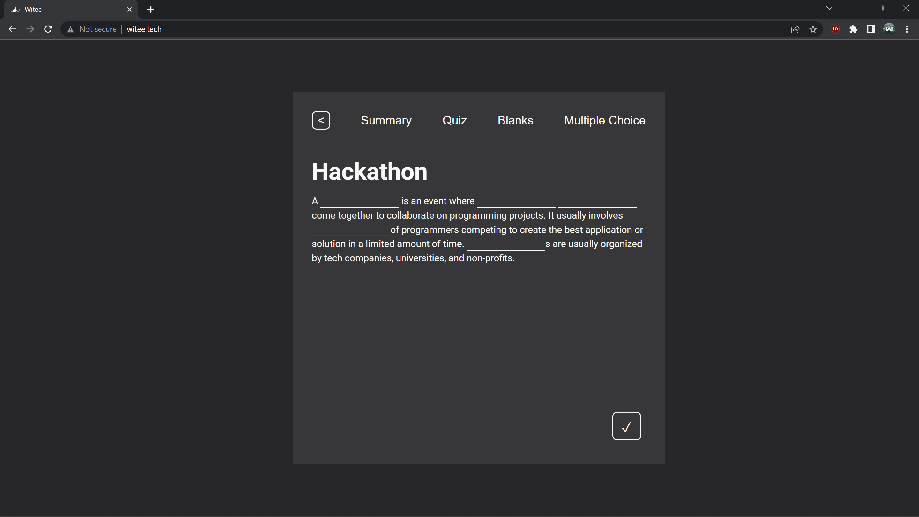The height and width of the screenshot is (517, 919).
Task: Click the back arrow card button
Action: [321, 120]
